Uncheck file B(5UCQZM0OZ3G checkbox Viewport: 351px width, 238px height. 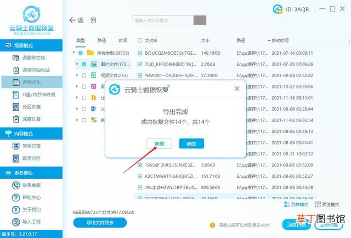click(x=140, y=53)
